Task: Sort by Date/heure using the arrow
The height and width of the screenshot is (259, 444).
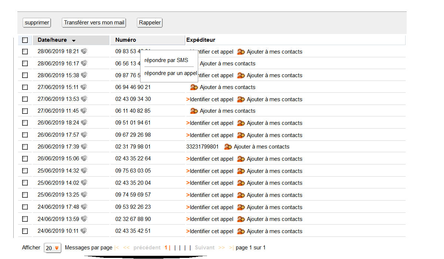Action: (x=74, y=41)
